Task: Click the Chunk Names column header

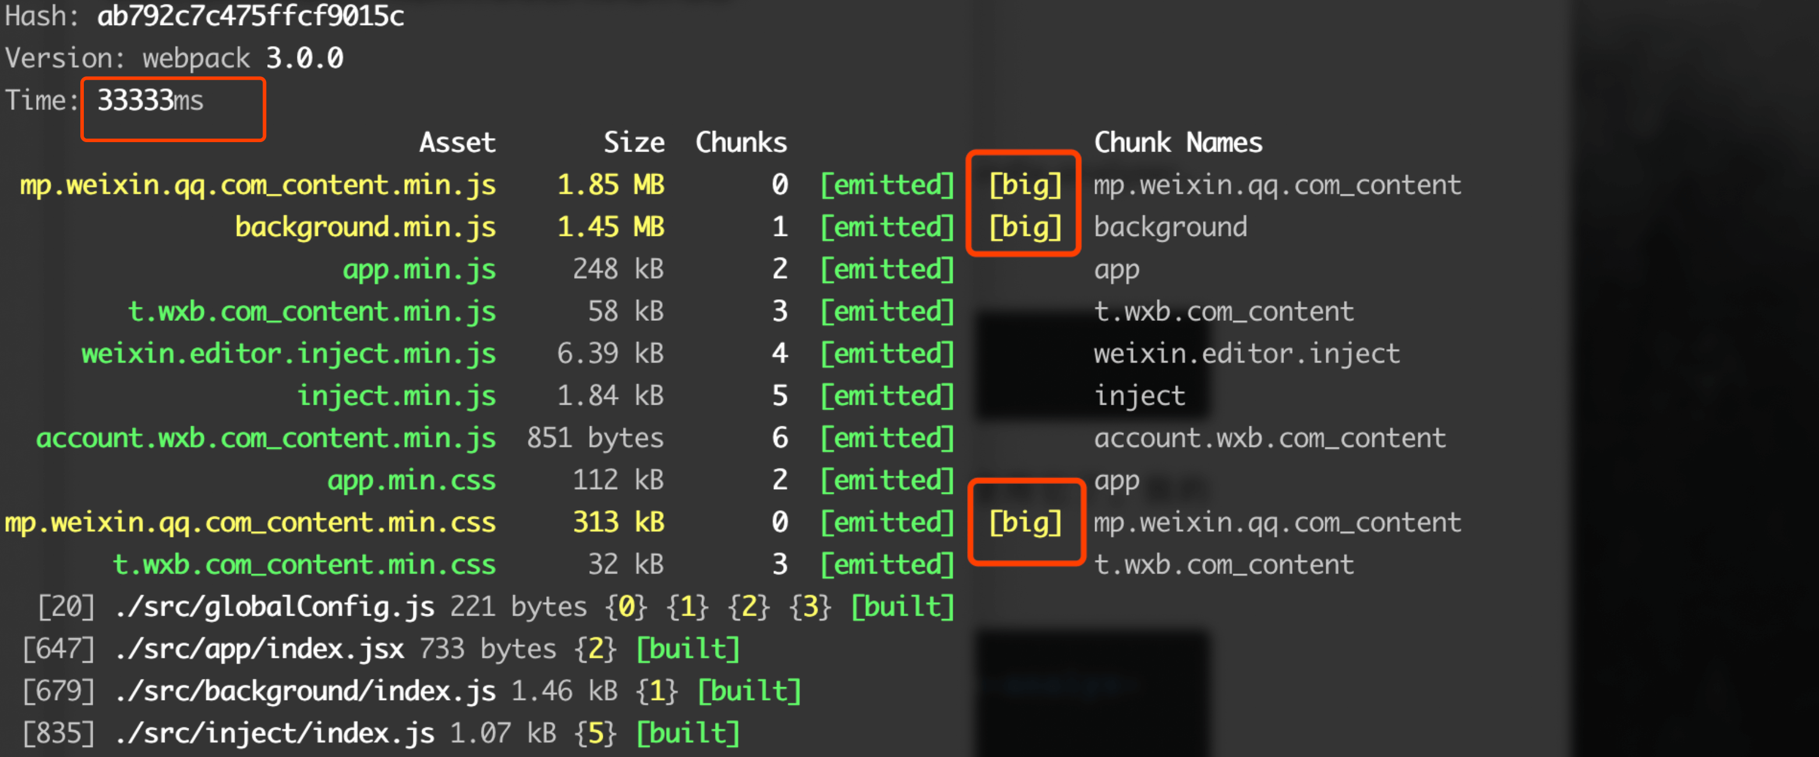Action: click(x=1177, y=143)
